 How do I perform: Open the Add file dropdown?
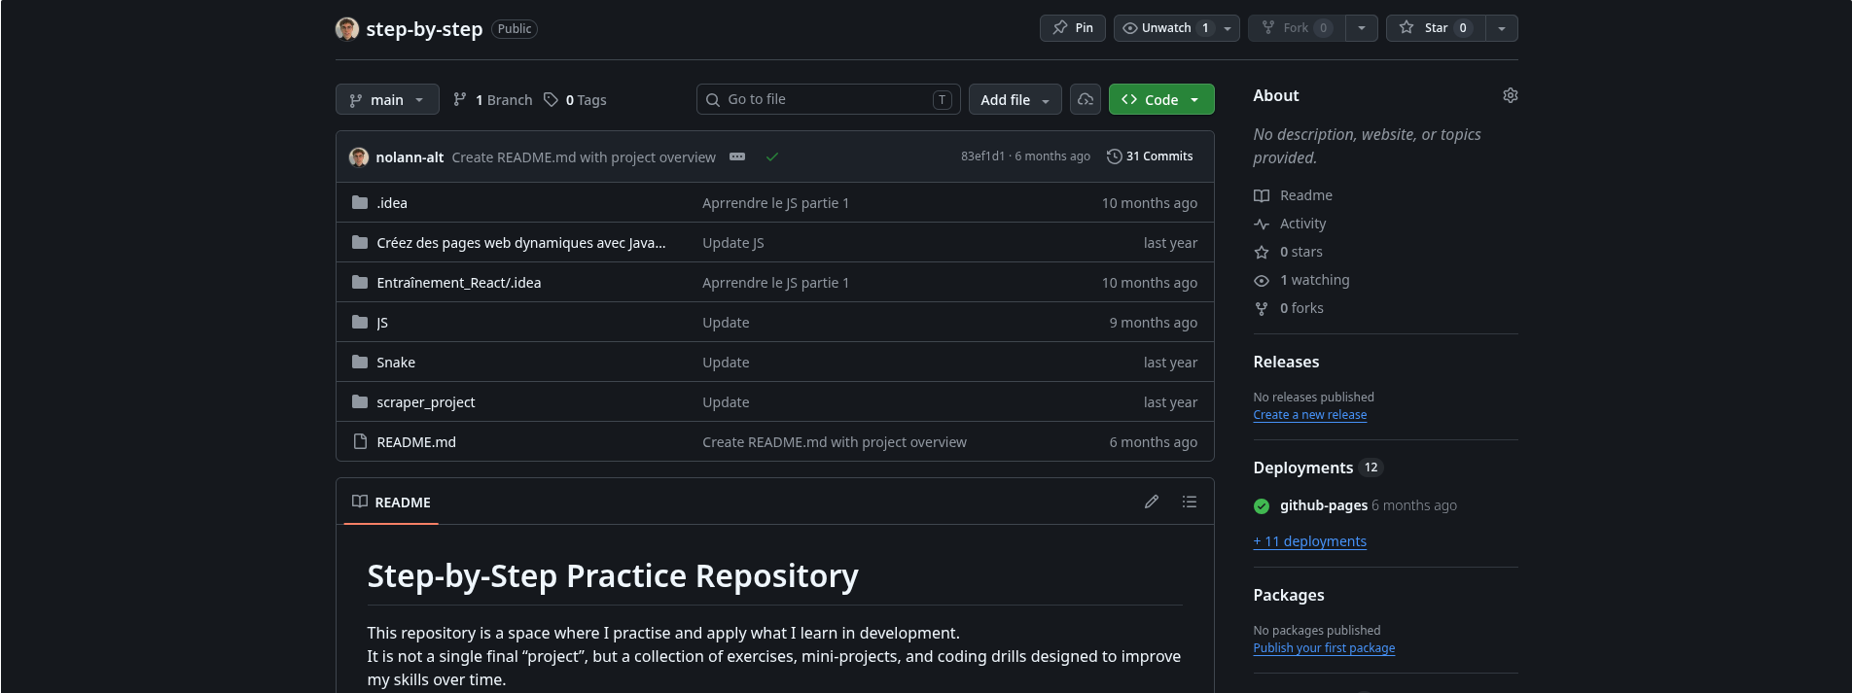tap(1015, 99)
